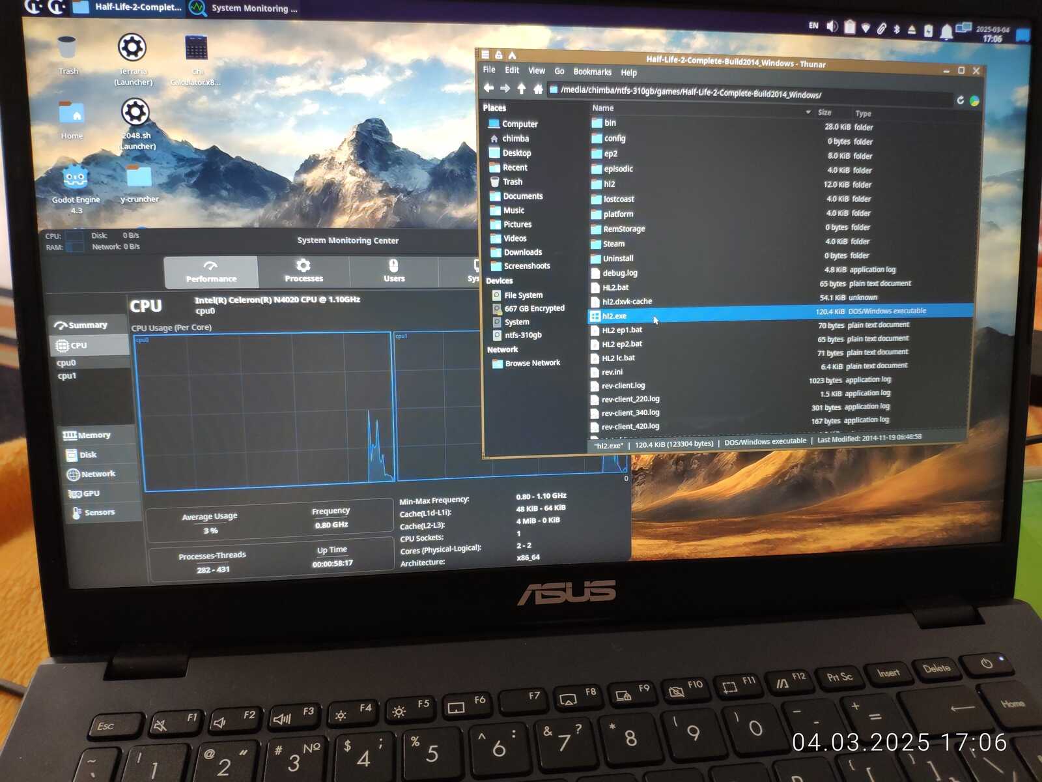The height and width of the screenshot is (782, 1042).
Task: Show the Summary performance section
Action: pos(89,325)
